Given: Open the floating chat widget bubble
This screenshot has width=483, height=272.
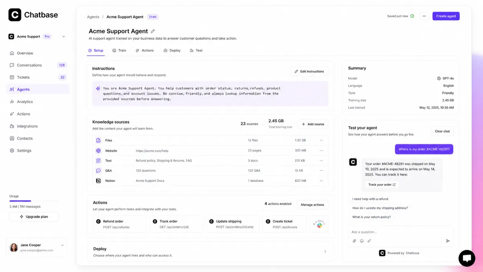Looking at the screenshot, I should coord(467,258).
